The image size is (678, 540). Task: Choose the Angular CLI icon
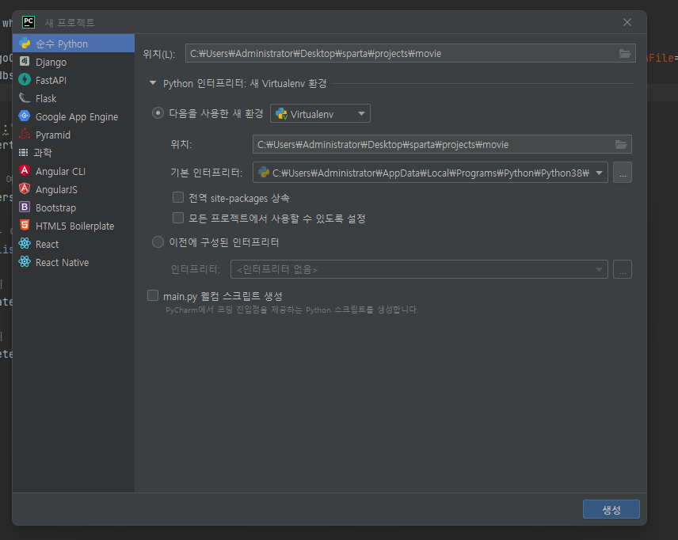[x=25, y=171]
